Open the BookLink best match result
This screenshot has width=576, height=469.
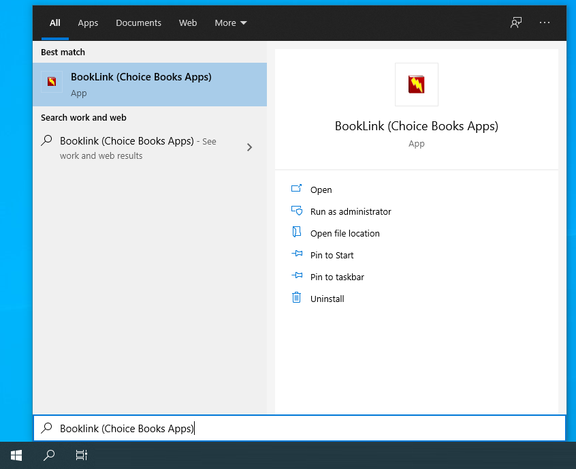150,85
